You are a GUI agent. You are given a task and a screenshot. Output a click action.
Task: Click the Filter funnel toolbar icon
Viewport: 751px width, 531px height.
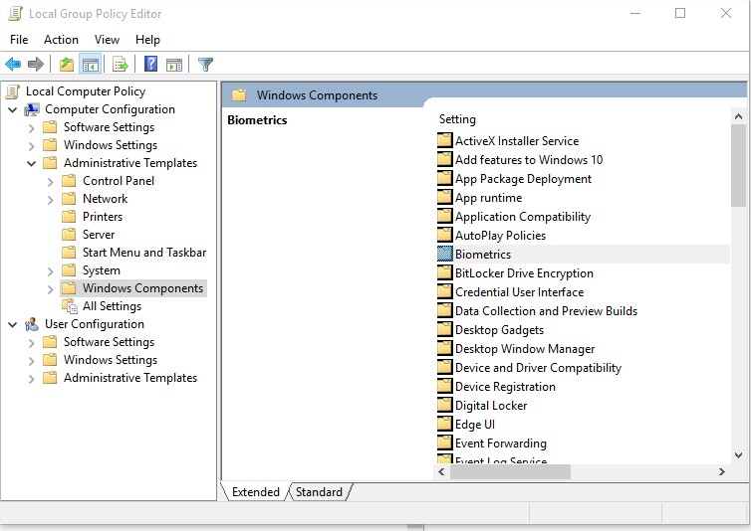[205, 64]
